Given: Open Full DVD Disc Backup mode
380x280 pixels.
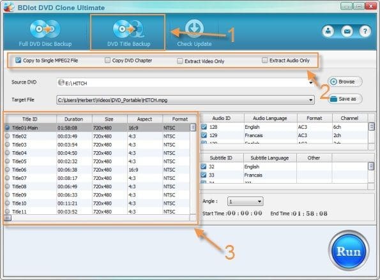Looking at the screenshot, I should point(45,33).
